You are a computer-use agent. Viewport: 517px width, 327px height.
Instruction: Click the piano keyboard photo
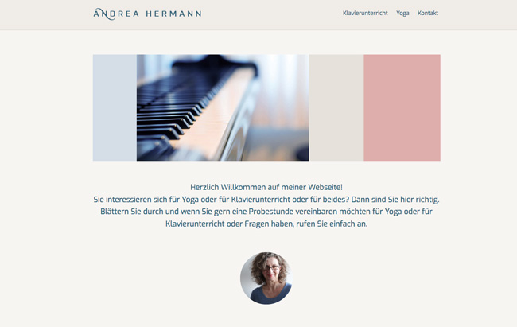pos(223,107)
